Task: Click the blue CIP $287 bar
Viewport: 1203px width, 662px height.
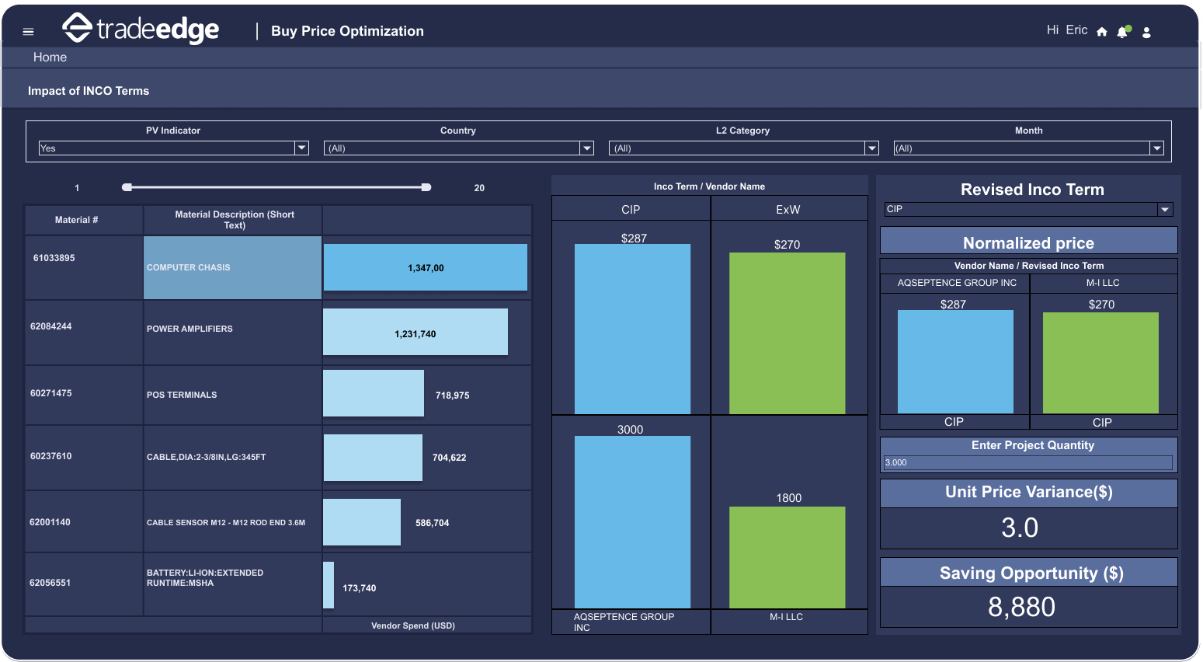Action: [632, 329]
